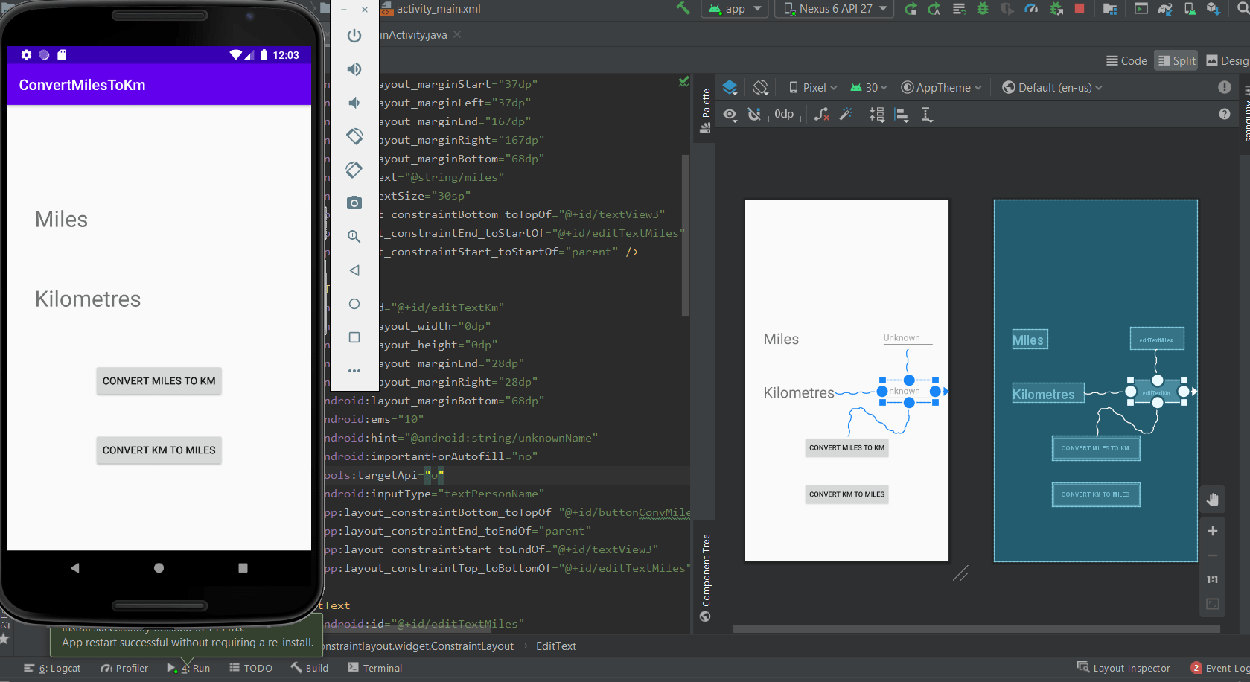
Task: Open the AppTheme selector dropdown
Action: [x=940, y=87]
